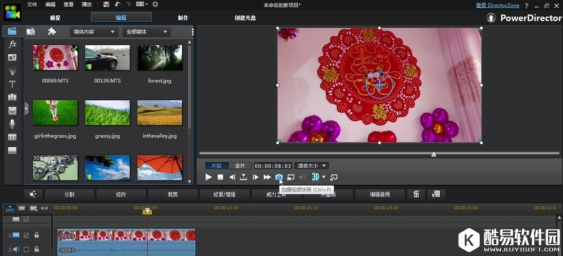
Task: Toggle the track 3 video enable checkbox
Action: point(26,235)
